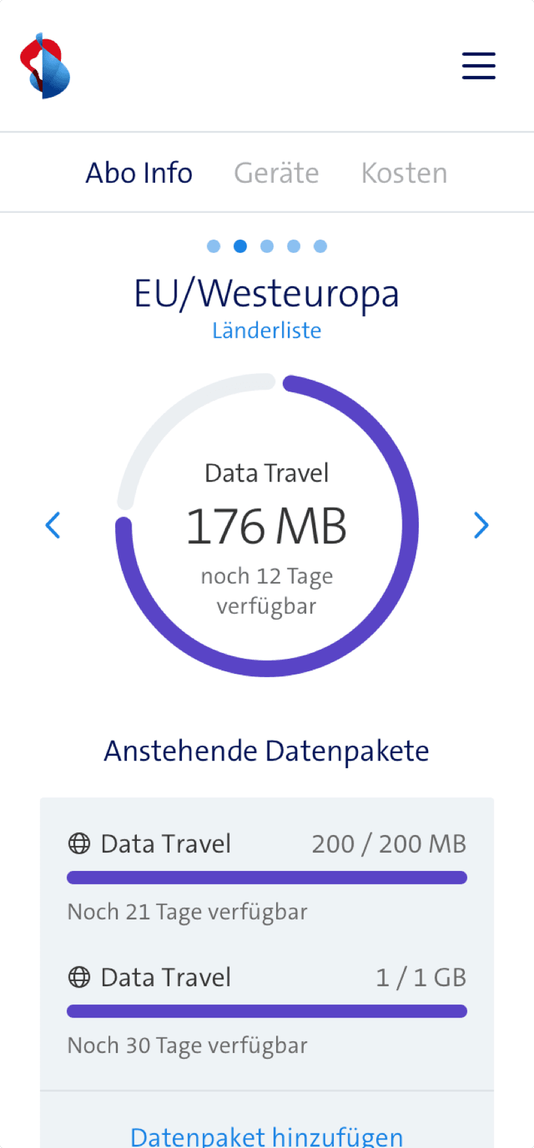Click the 200 MB Data Travel progress bar

tap(266, 878)
